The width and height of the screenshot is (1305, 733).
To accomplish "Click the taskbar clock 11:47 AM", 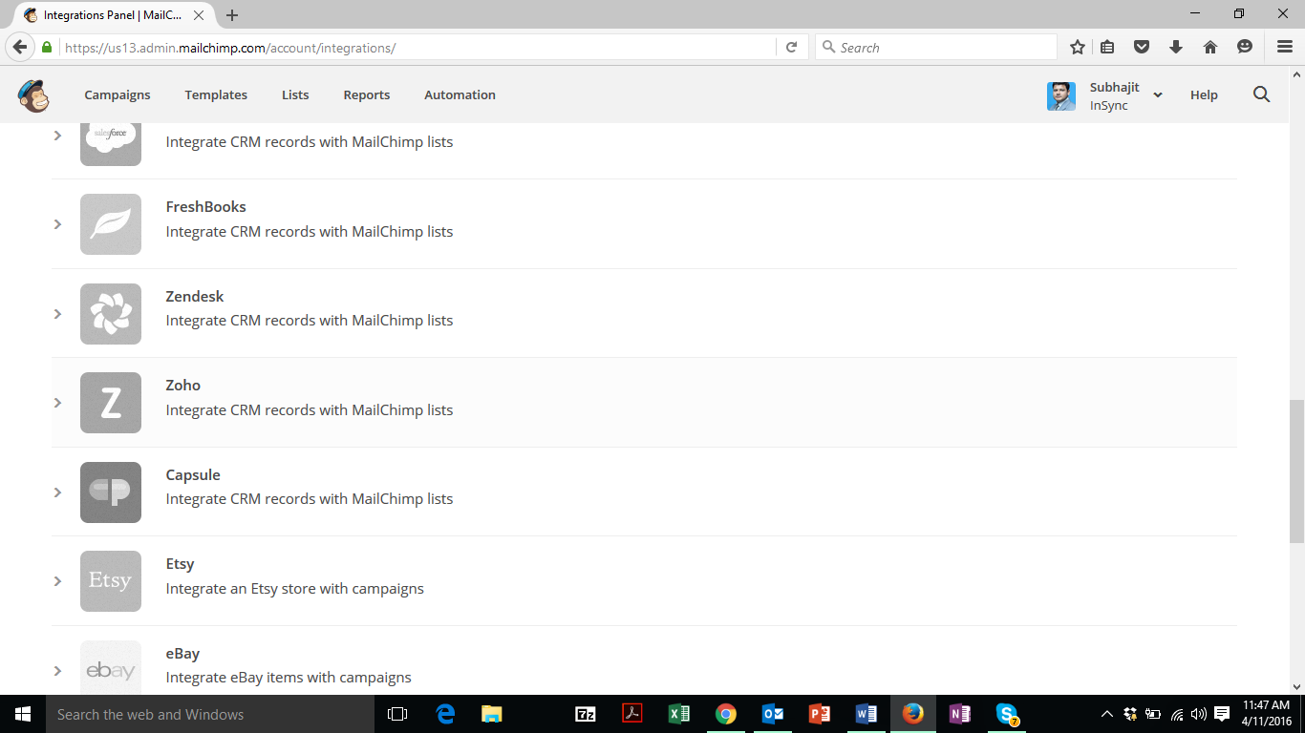I will click(x=1267, y=705).
